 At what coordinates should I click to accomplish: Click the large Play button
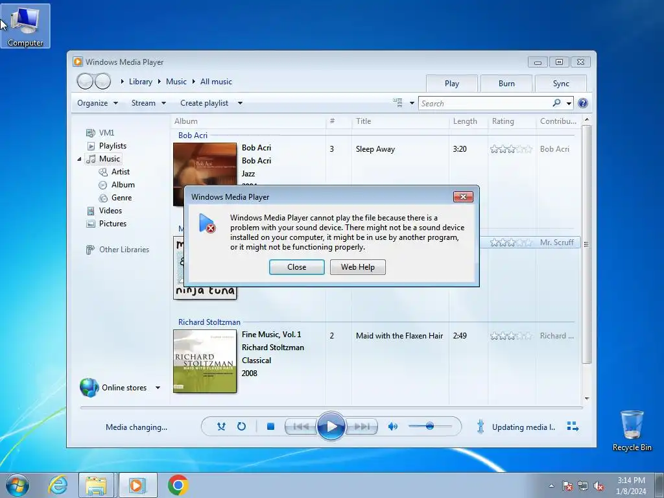tap(331, 426)
